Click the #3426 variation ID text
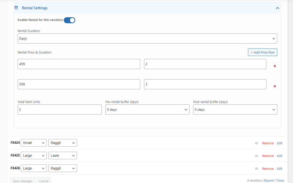The height and width of the screenshot is (183, 293). pos(15,168)
